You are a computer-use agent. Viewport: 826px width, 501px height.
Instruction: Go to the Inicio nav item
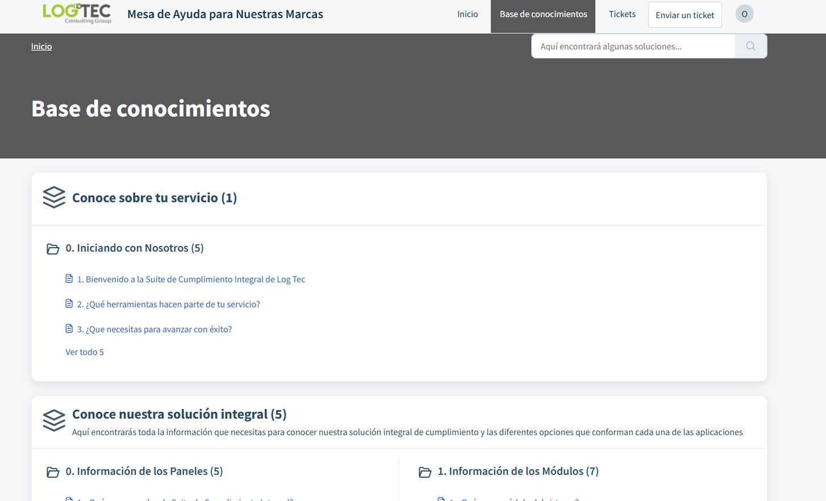468,14
